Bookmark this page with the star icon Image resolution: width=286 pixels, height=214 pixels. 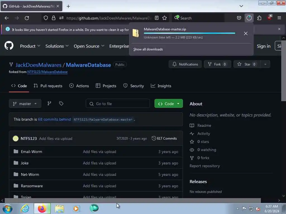coord(164,18)
